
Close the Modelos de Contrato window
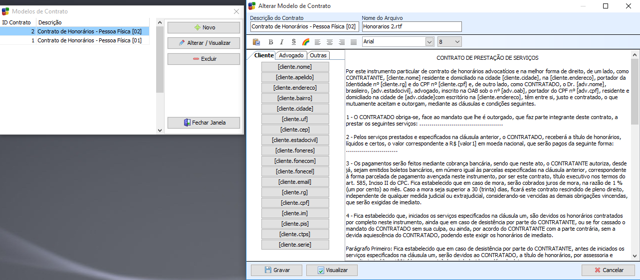pyautogui.click(x=236, y=11)
